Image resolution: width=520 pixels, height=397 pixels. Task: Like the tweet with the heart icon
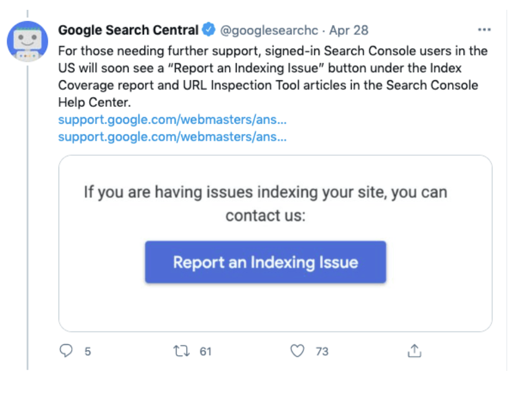pyautogui.click(x=297, y=351)
